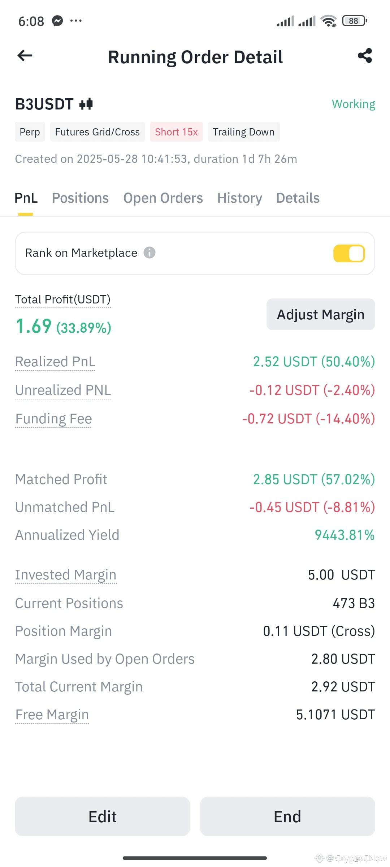
Task: Tap the Edit button
Action: point(102,816)
